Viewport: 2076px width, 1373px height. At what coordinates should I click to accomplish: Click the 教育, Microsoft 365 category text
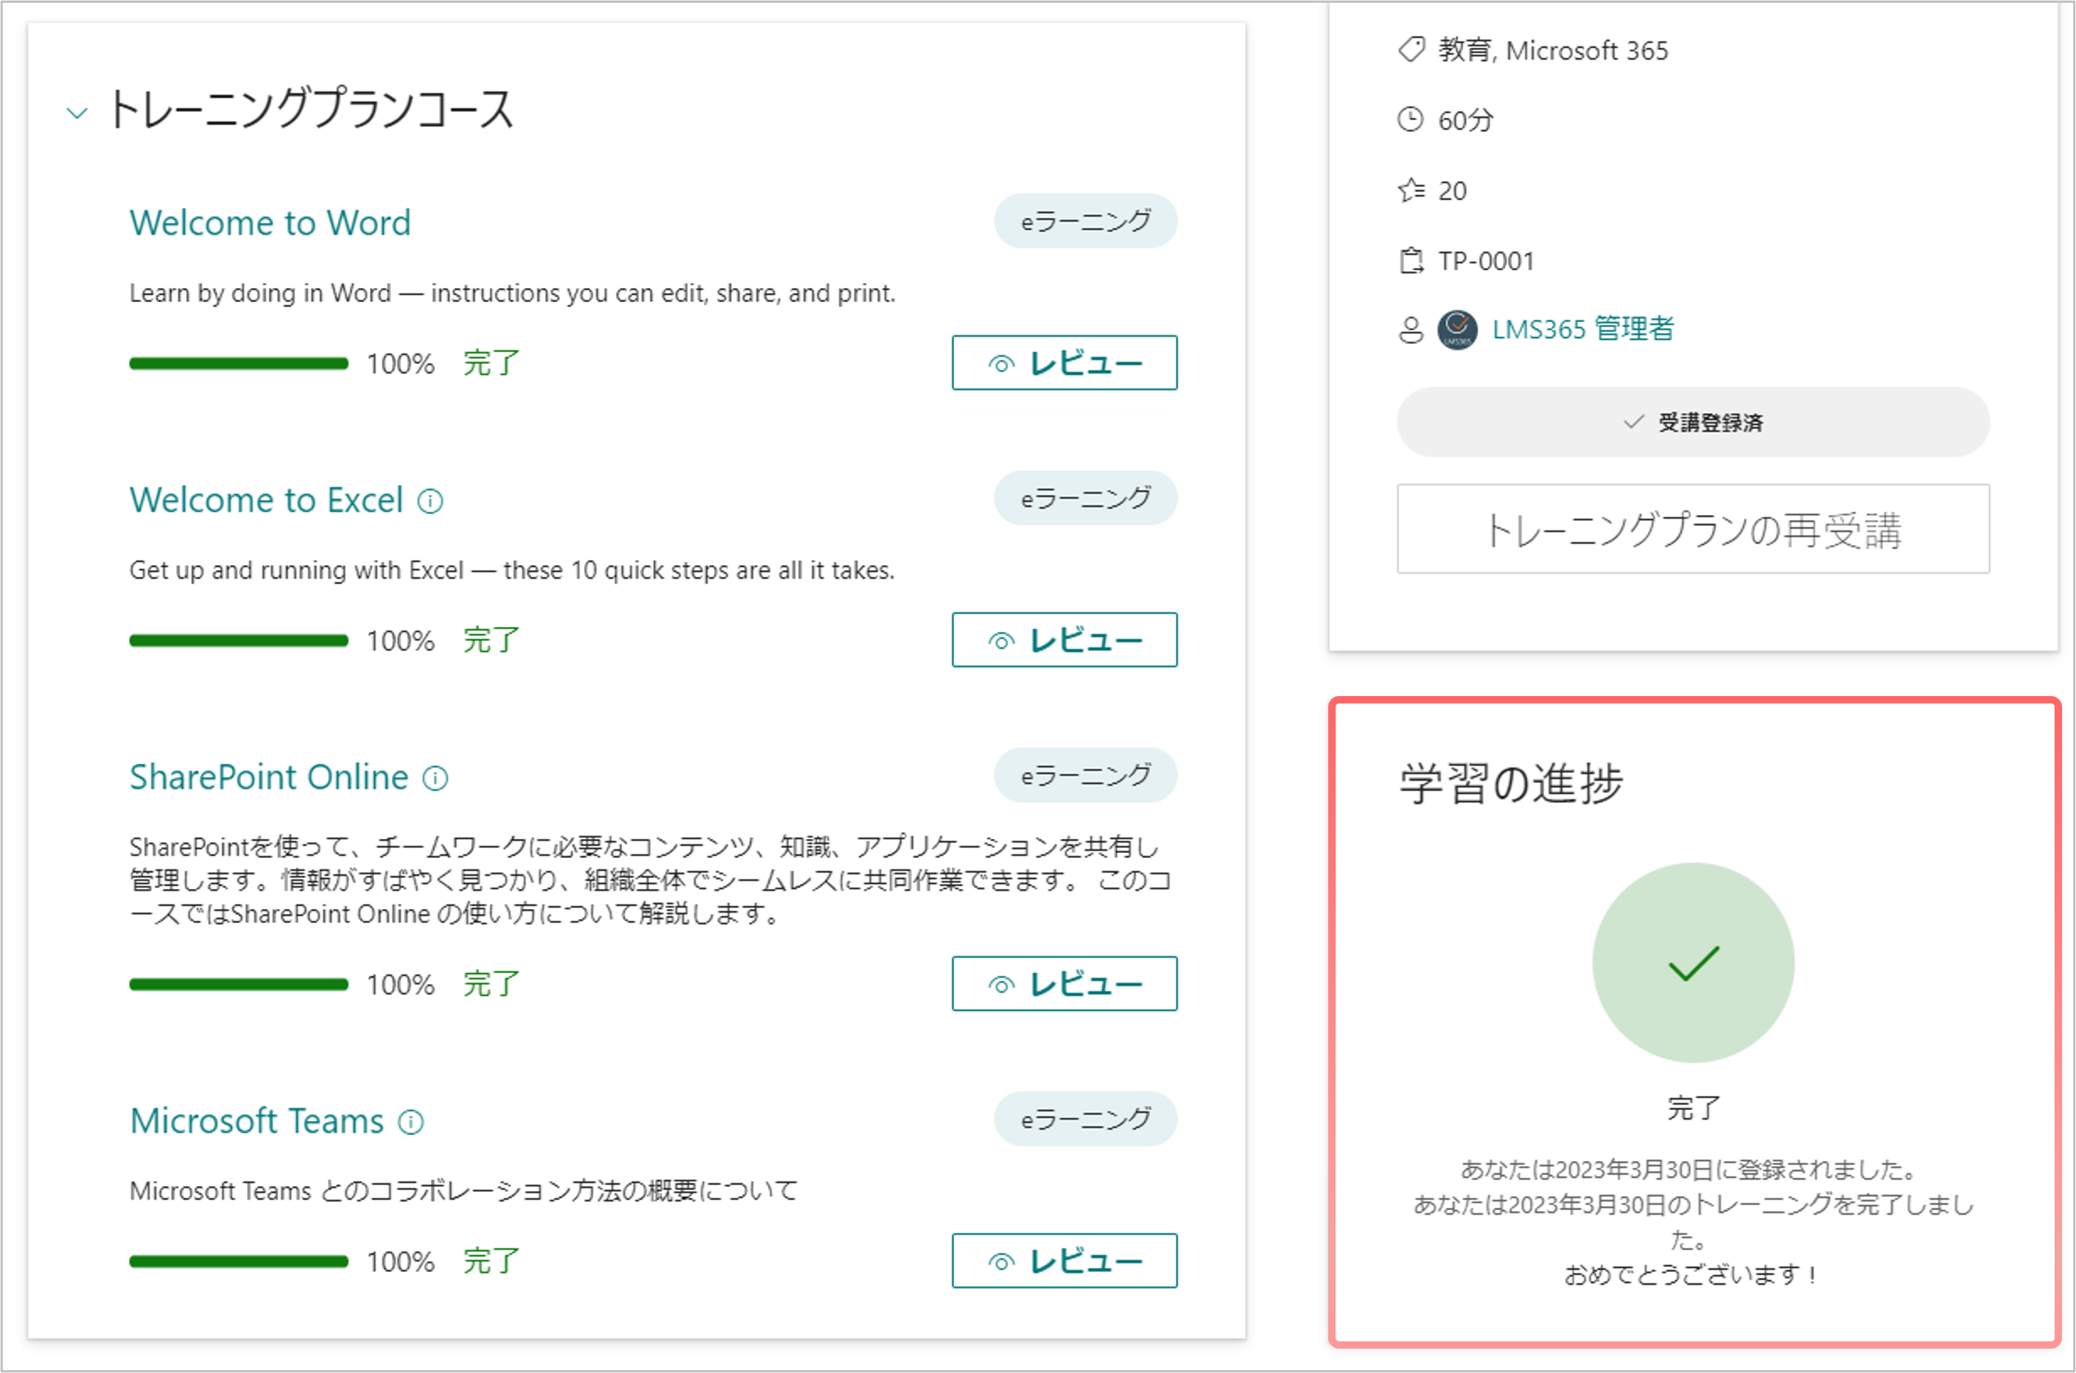pyautogui.click(x=1552, y=50)
